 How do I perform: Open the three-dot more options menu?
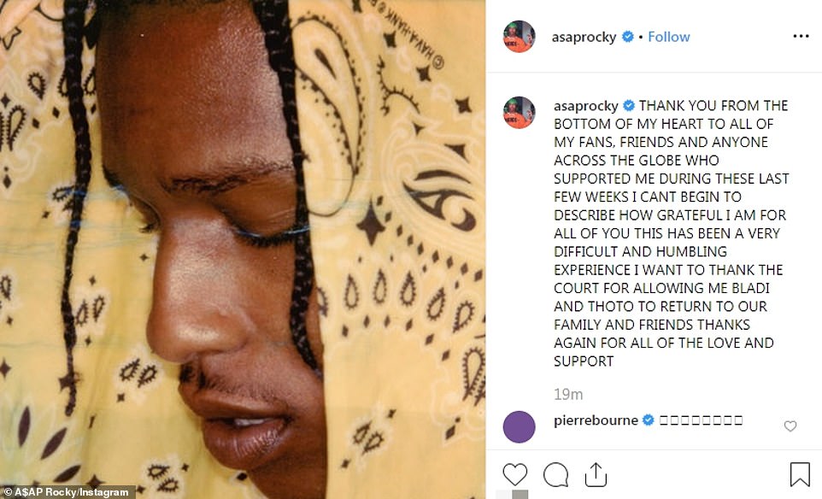[801, 36]
